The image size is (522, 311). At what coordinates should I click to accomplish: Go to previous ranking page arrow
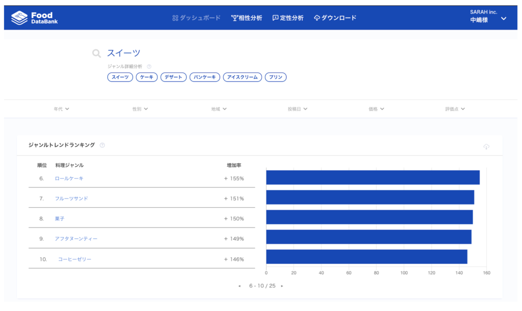(x=239, y=286)
